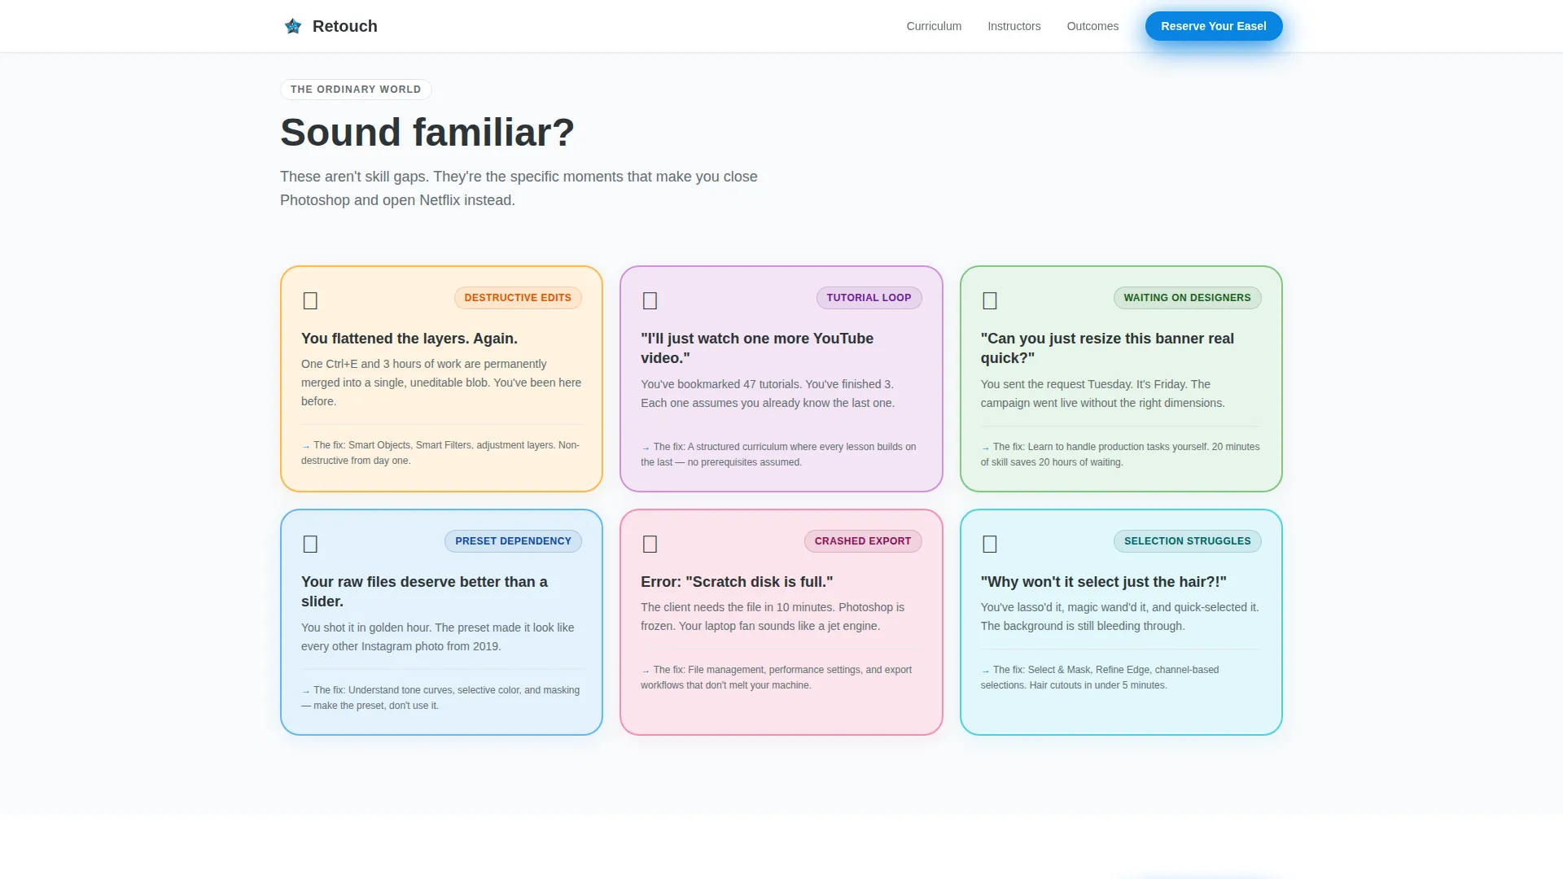Click 'You flattened the layers. Again.' title
Viewport: 1563px width, 879px height.
tap(409, 339)
